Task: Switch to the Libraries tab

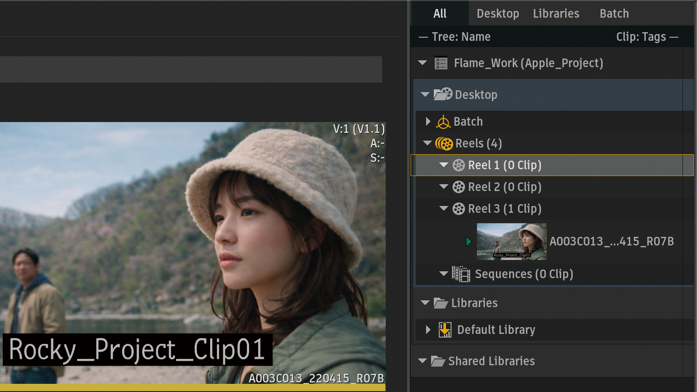Action: (x=556, y=14)
